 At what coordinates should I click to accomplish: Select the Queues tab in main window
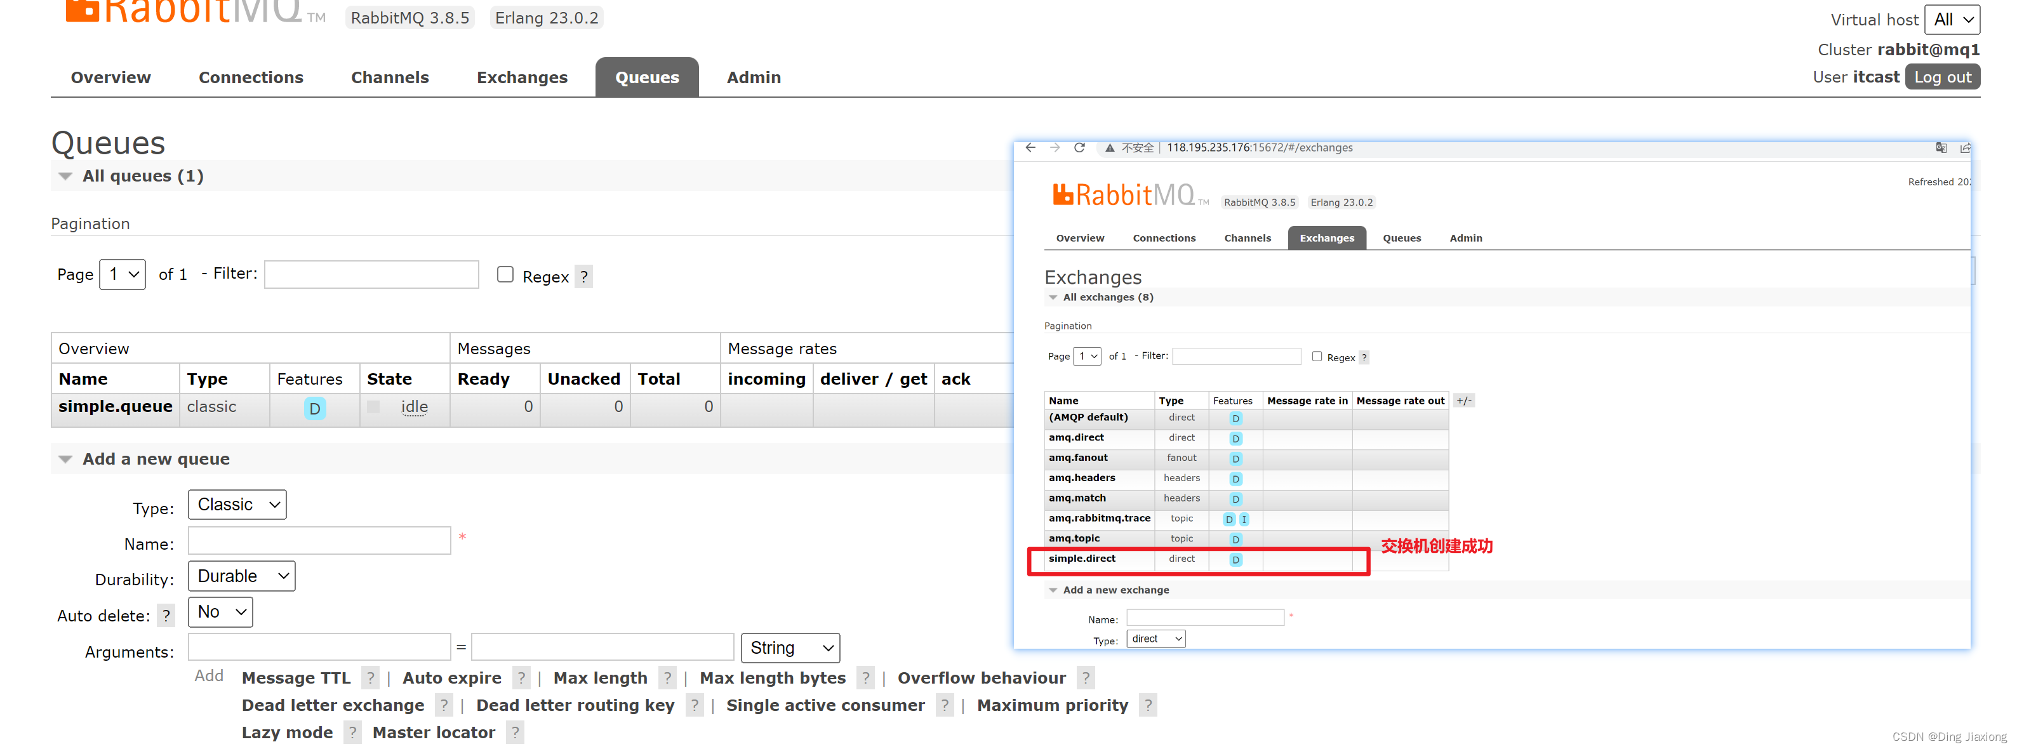tap(647, 77)
